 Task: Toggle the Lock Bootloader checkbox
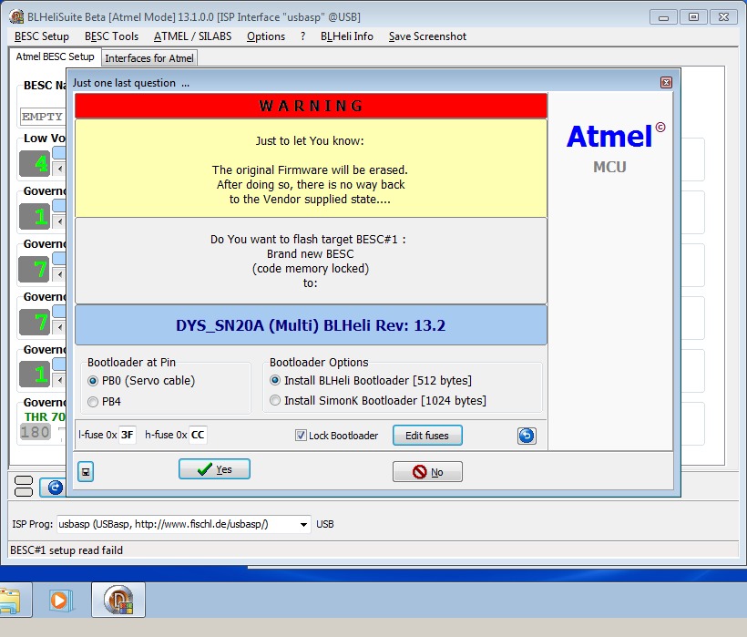coord(336,436)
